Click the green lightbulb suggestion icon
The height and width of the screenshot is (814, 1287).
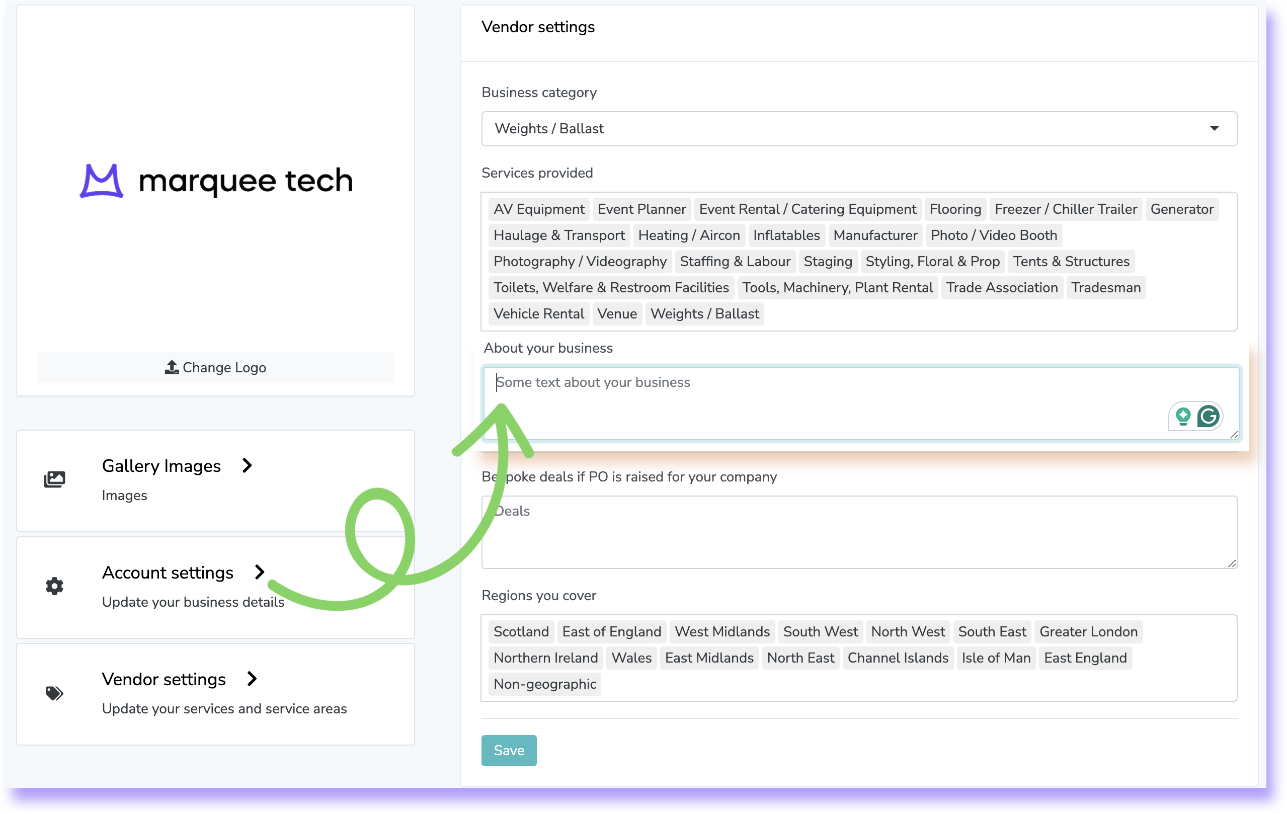click(x=1183, y=417)
